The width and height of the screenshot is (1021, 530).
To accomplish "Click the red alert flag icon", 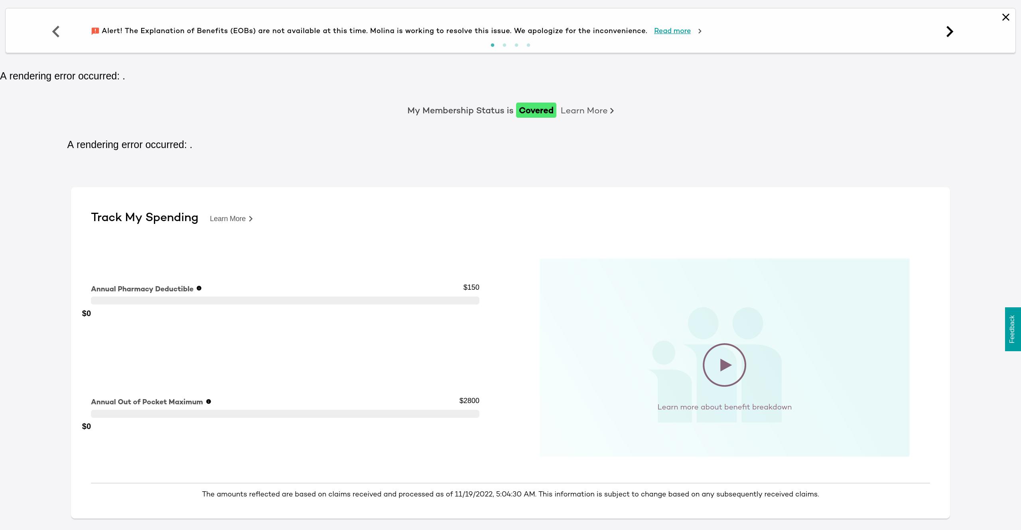I will [x=95, y=31].
